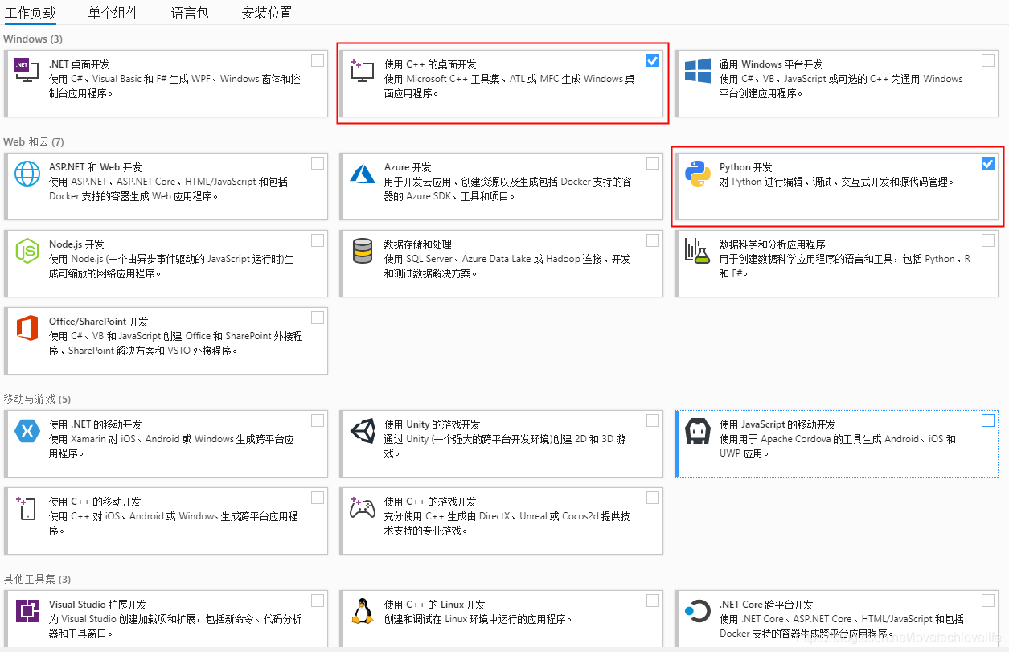Check the 使用 Unity 的游戏开发 checkbox

653,420
